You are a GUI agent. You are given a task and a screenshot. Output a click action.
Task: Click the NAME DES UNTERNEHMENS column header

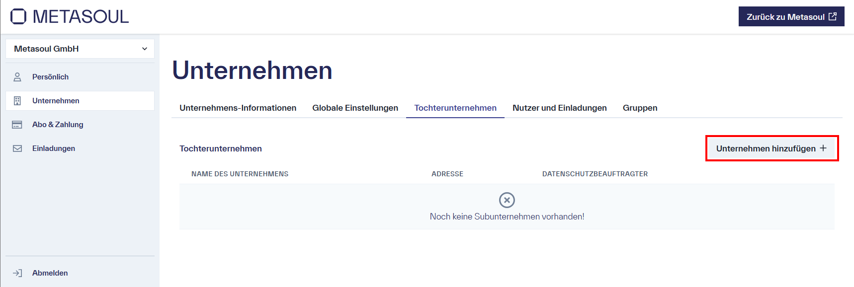tap(240, 174)
